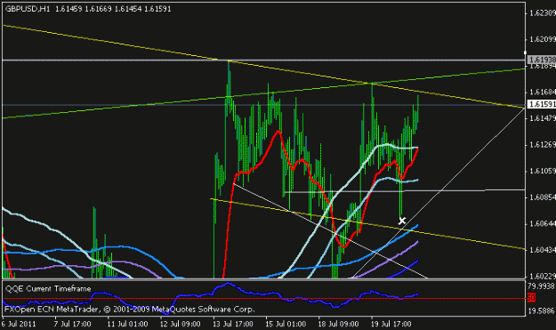Select the QQE Current Timeframe indicator label
The width and height of the screenshot is (556, 330).
pos(48,288)
